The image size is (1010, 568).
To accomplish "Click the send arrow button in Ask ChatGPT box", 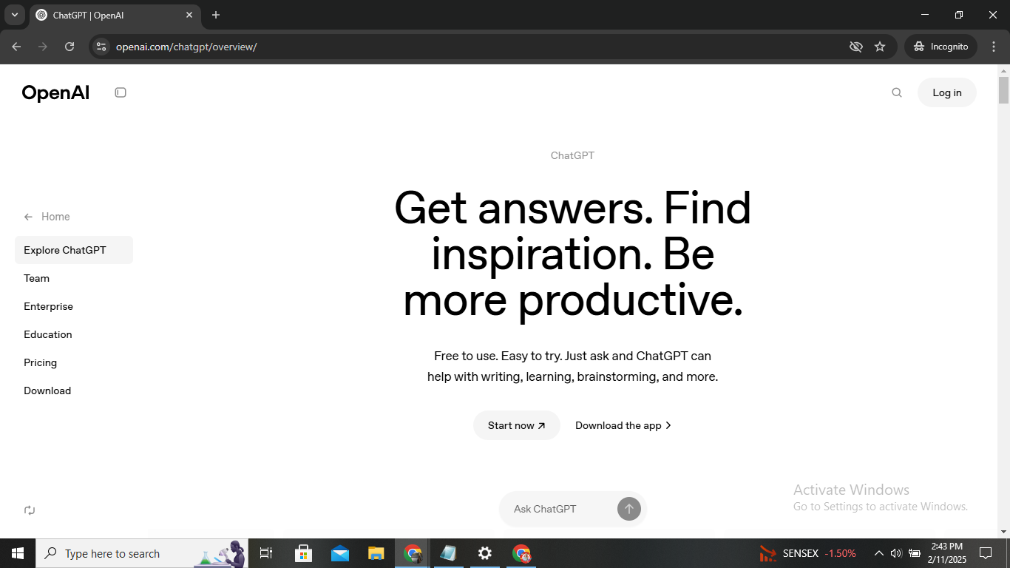I will [x=629, y=509].
